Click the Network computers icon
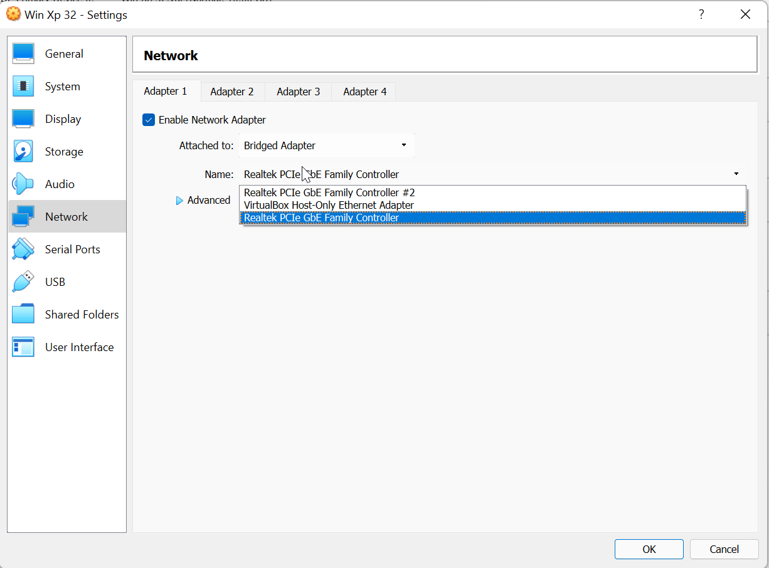 click(23, 217)
